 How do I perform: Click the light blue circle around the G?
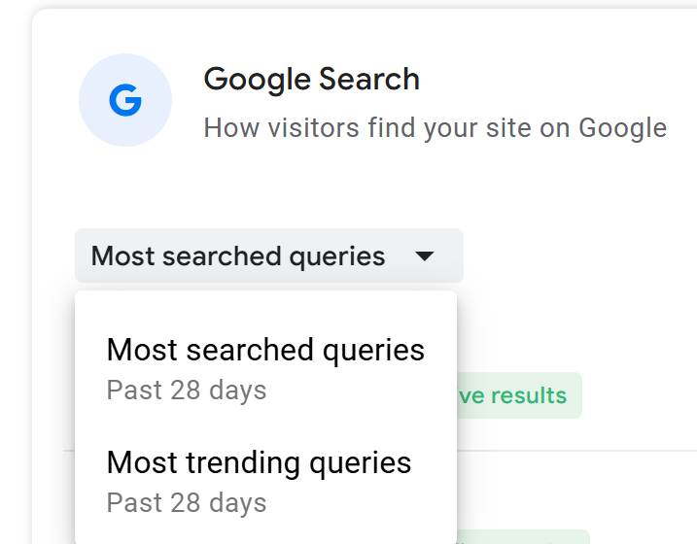93,78
